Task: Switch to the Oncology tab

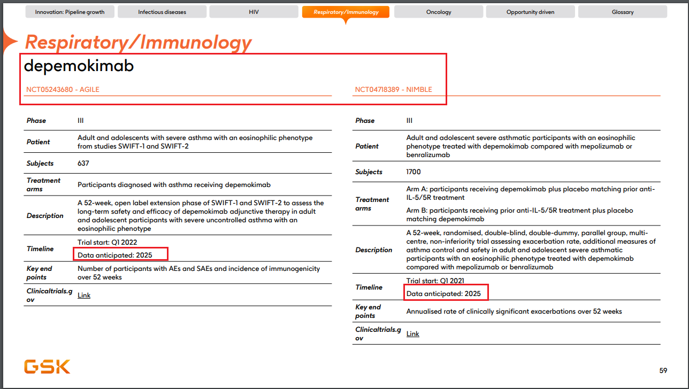Action: [x=438, y=11]
